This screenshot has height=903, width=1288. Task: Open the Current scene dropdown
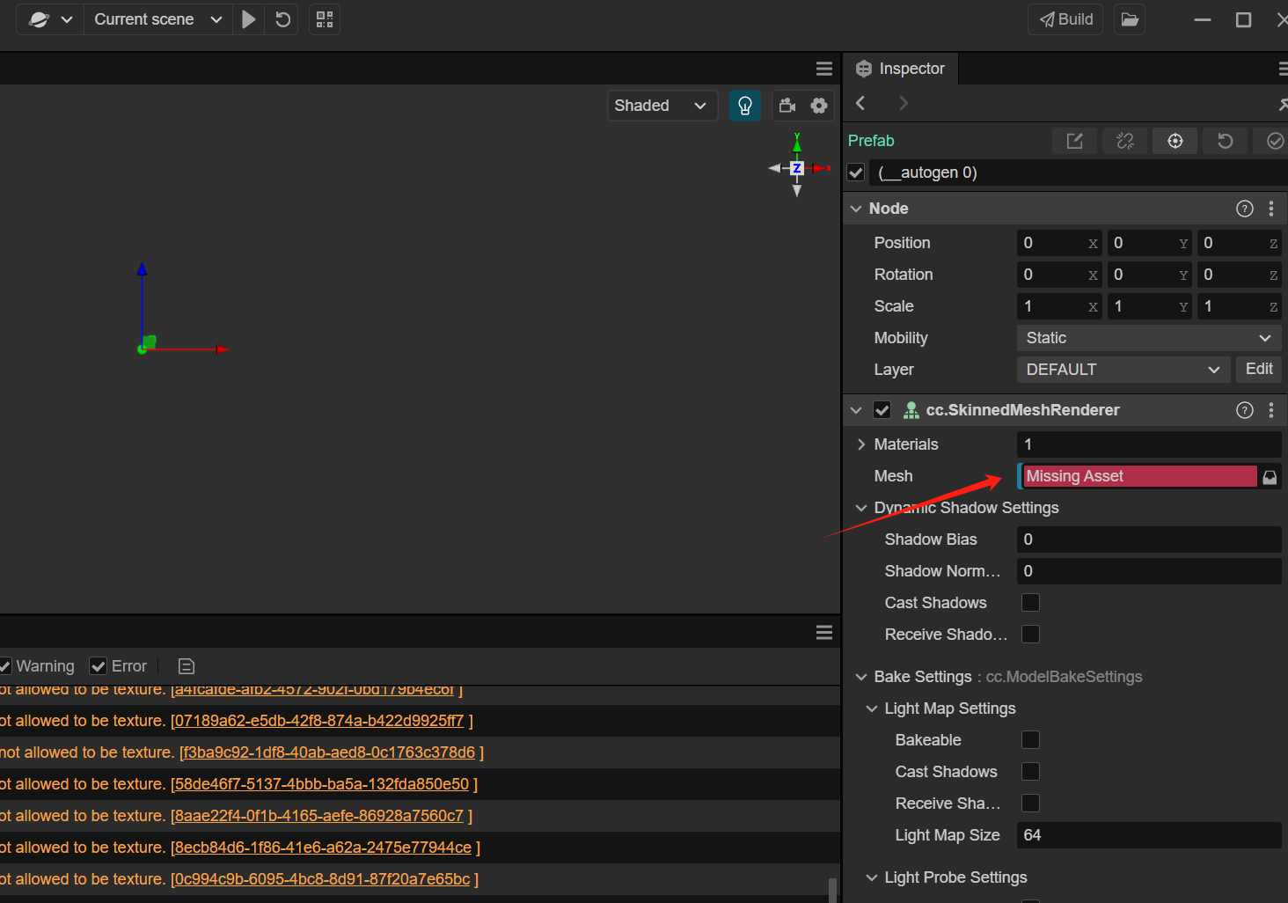[158, 19]
